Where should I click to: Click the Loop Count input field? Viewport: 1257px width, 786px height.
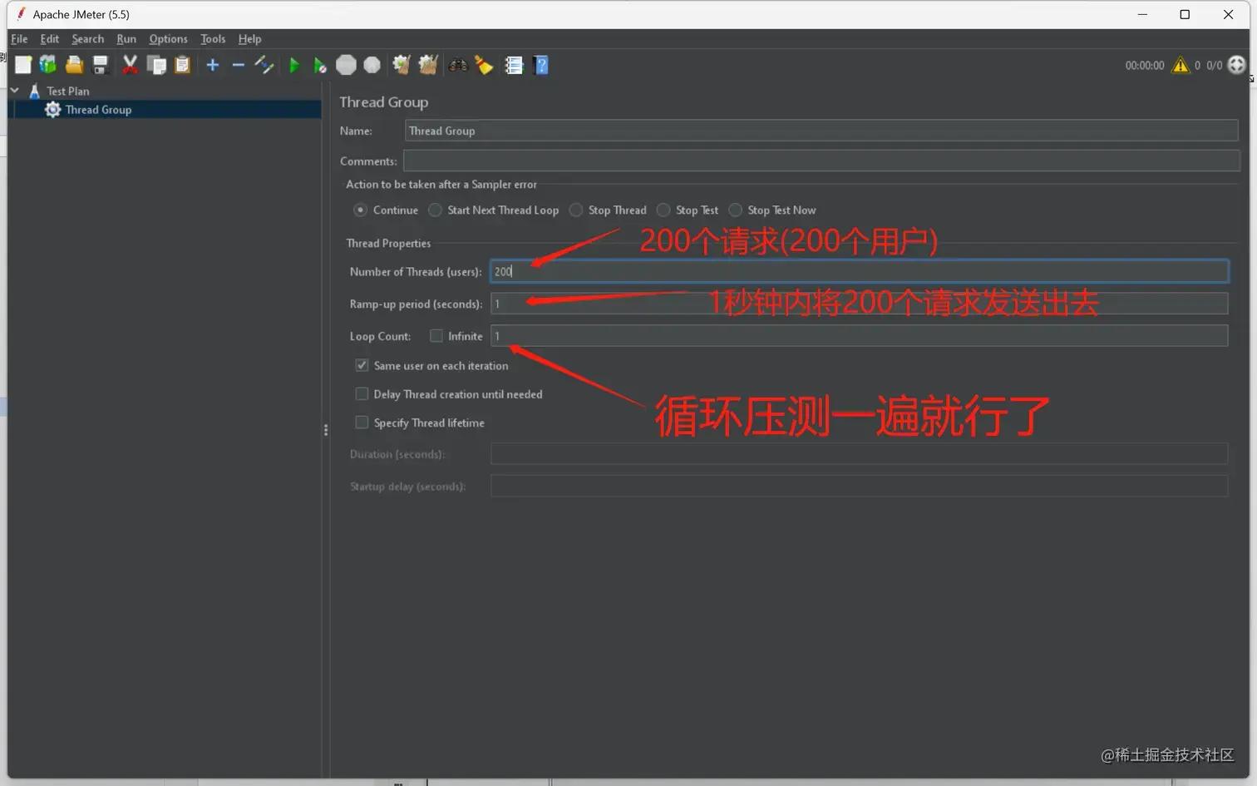click(860, 336)
